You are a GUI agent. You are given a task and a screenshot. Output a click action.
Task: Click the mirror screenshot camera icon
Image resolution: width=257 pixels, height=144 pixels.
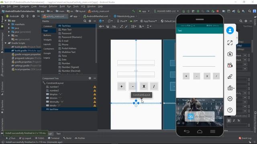[x=230, y=54]
